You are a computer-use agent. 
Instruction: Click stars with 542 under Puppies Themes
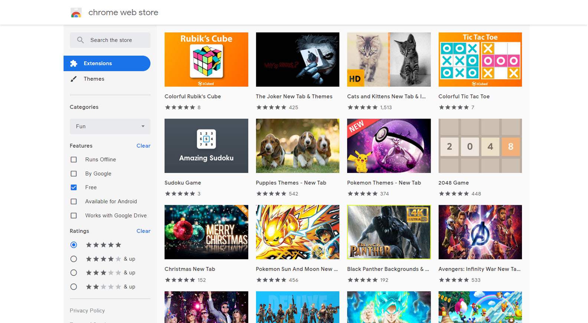point(271,194)
